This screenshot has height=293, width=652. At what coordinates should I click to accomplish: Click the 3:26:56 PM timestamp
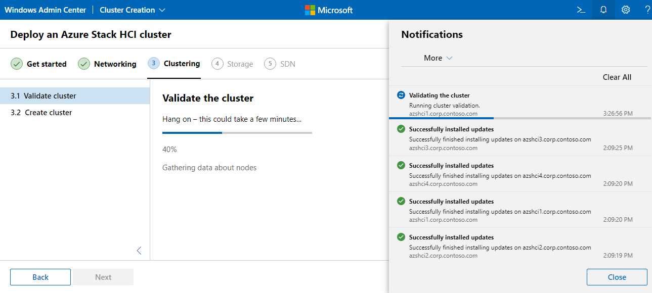pos(618,114)
